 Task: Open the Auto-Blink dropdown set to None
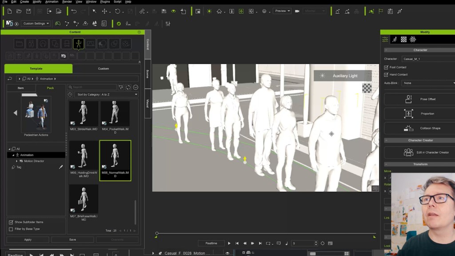(427, 83)
